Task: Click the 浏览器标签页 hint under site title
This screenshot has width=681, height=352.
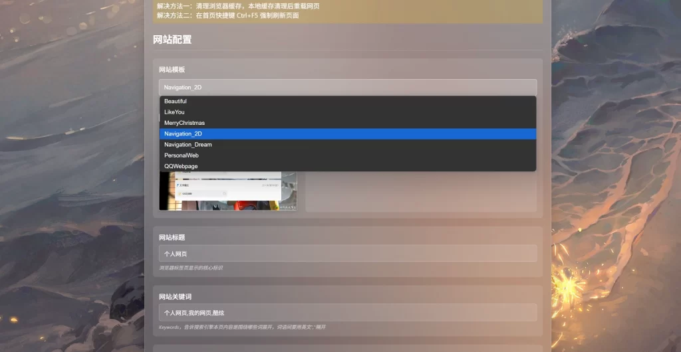Action: [x=191, y=268]
